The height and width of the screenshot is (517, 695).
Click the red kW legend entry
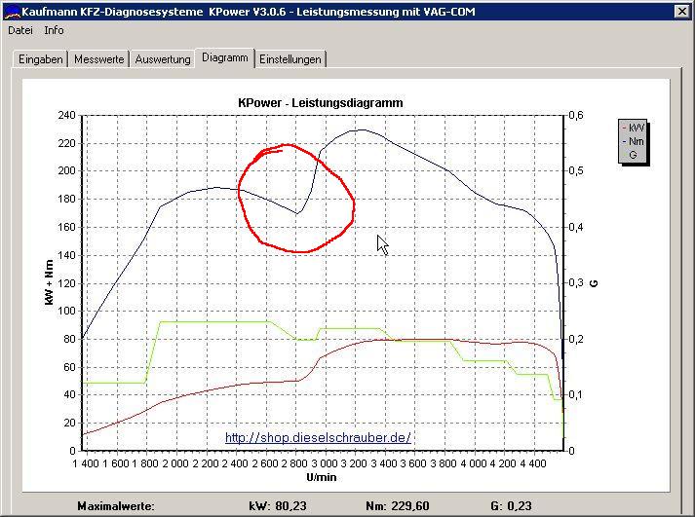pos(636,128)
